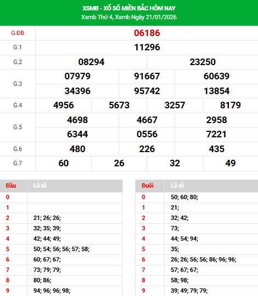The width and height of the screenshot is (258, 296).
Task: Select G.3 number 95742
Action: (x=147, y=91)
